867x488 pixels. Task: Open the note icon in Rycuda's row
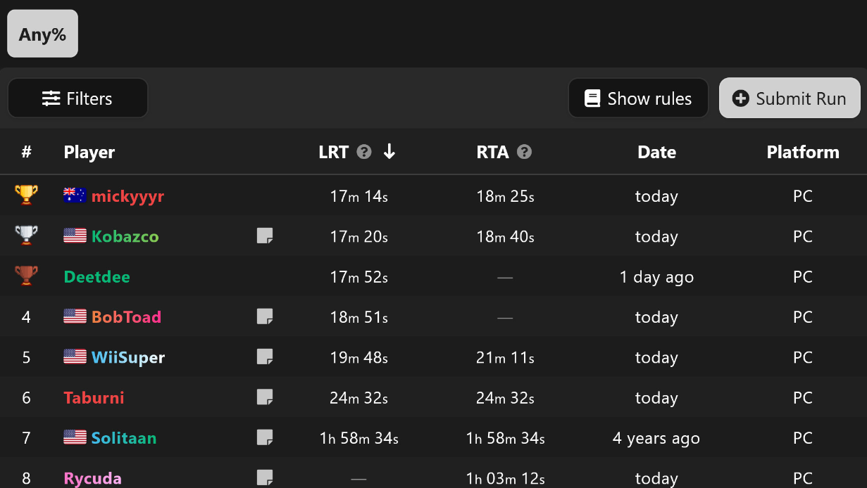(x=265, y=477)
